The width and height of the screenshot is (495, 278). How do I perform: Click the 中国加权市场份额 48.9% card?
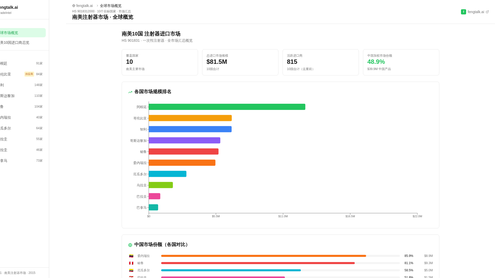pyautogui.click(x=401, y=62)
